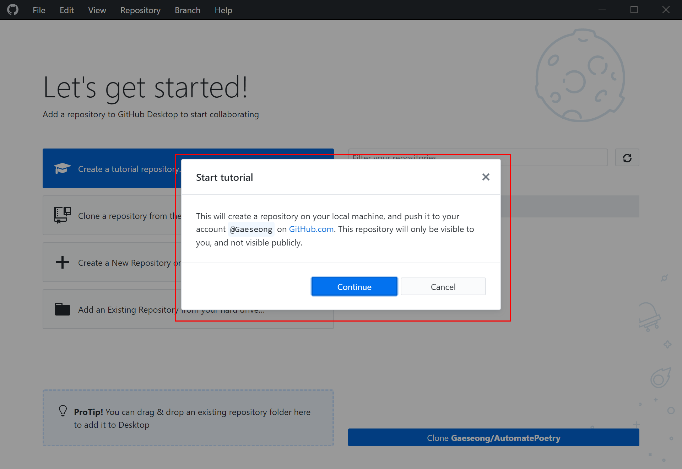Screen dimensions: 682x469
Task: Open the Repository menu
Action: (x=140, y=10)
